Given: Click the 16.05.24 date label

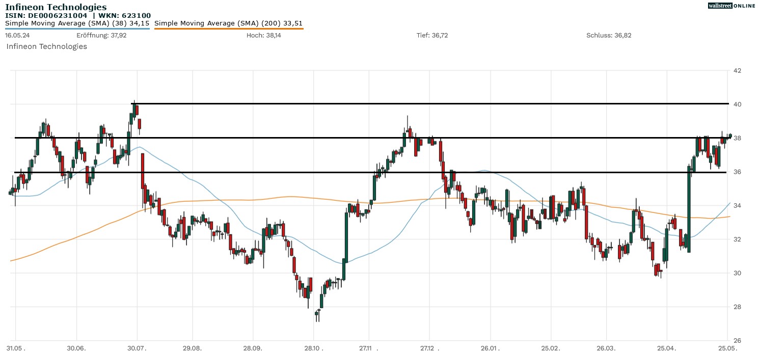Looking at the screenshot, I should pyautogui.click(x=17, y=35).
